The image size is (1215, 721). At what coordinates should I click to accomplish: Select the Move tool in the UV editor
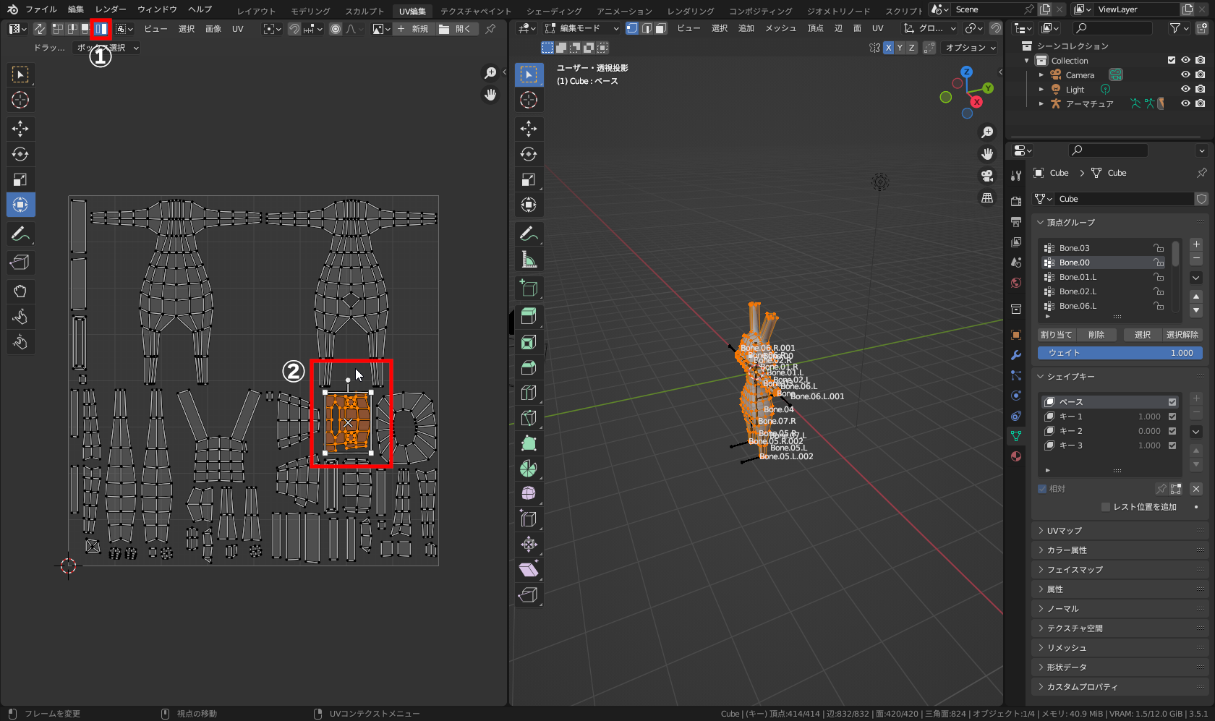point(20,129)
